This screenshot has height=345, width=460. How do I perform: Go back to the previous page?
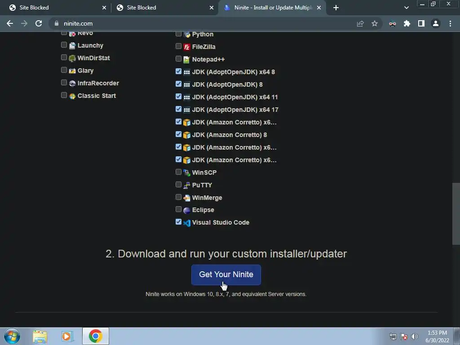(10, 23)
